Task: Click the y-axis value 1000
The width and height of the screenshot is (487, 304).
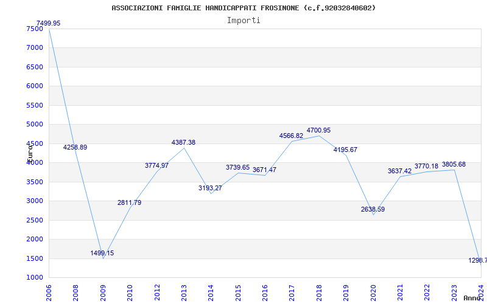Action: 35,277
